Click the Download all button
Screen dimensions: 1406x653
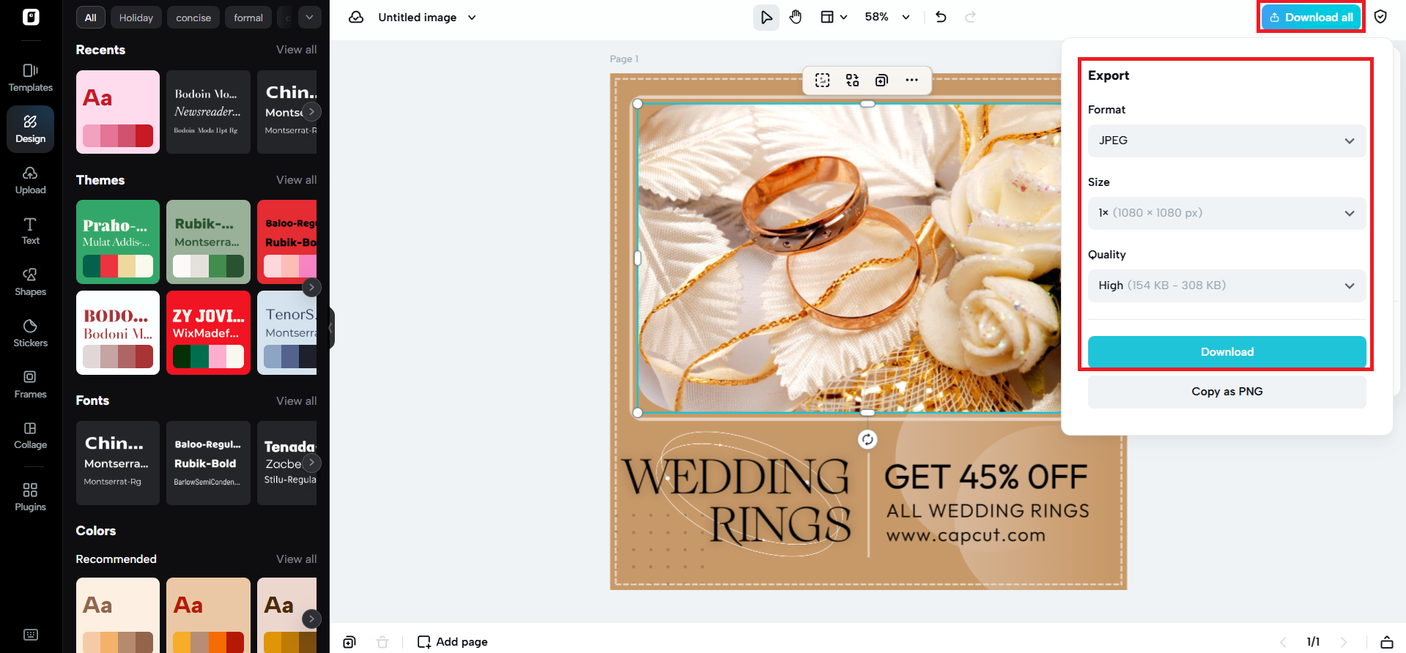1311,17
